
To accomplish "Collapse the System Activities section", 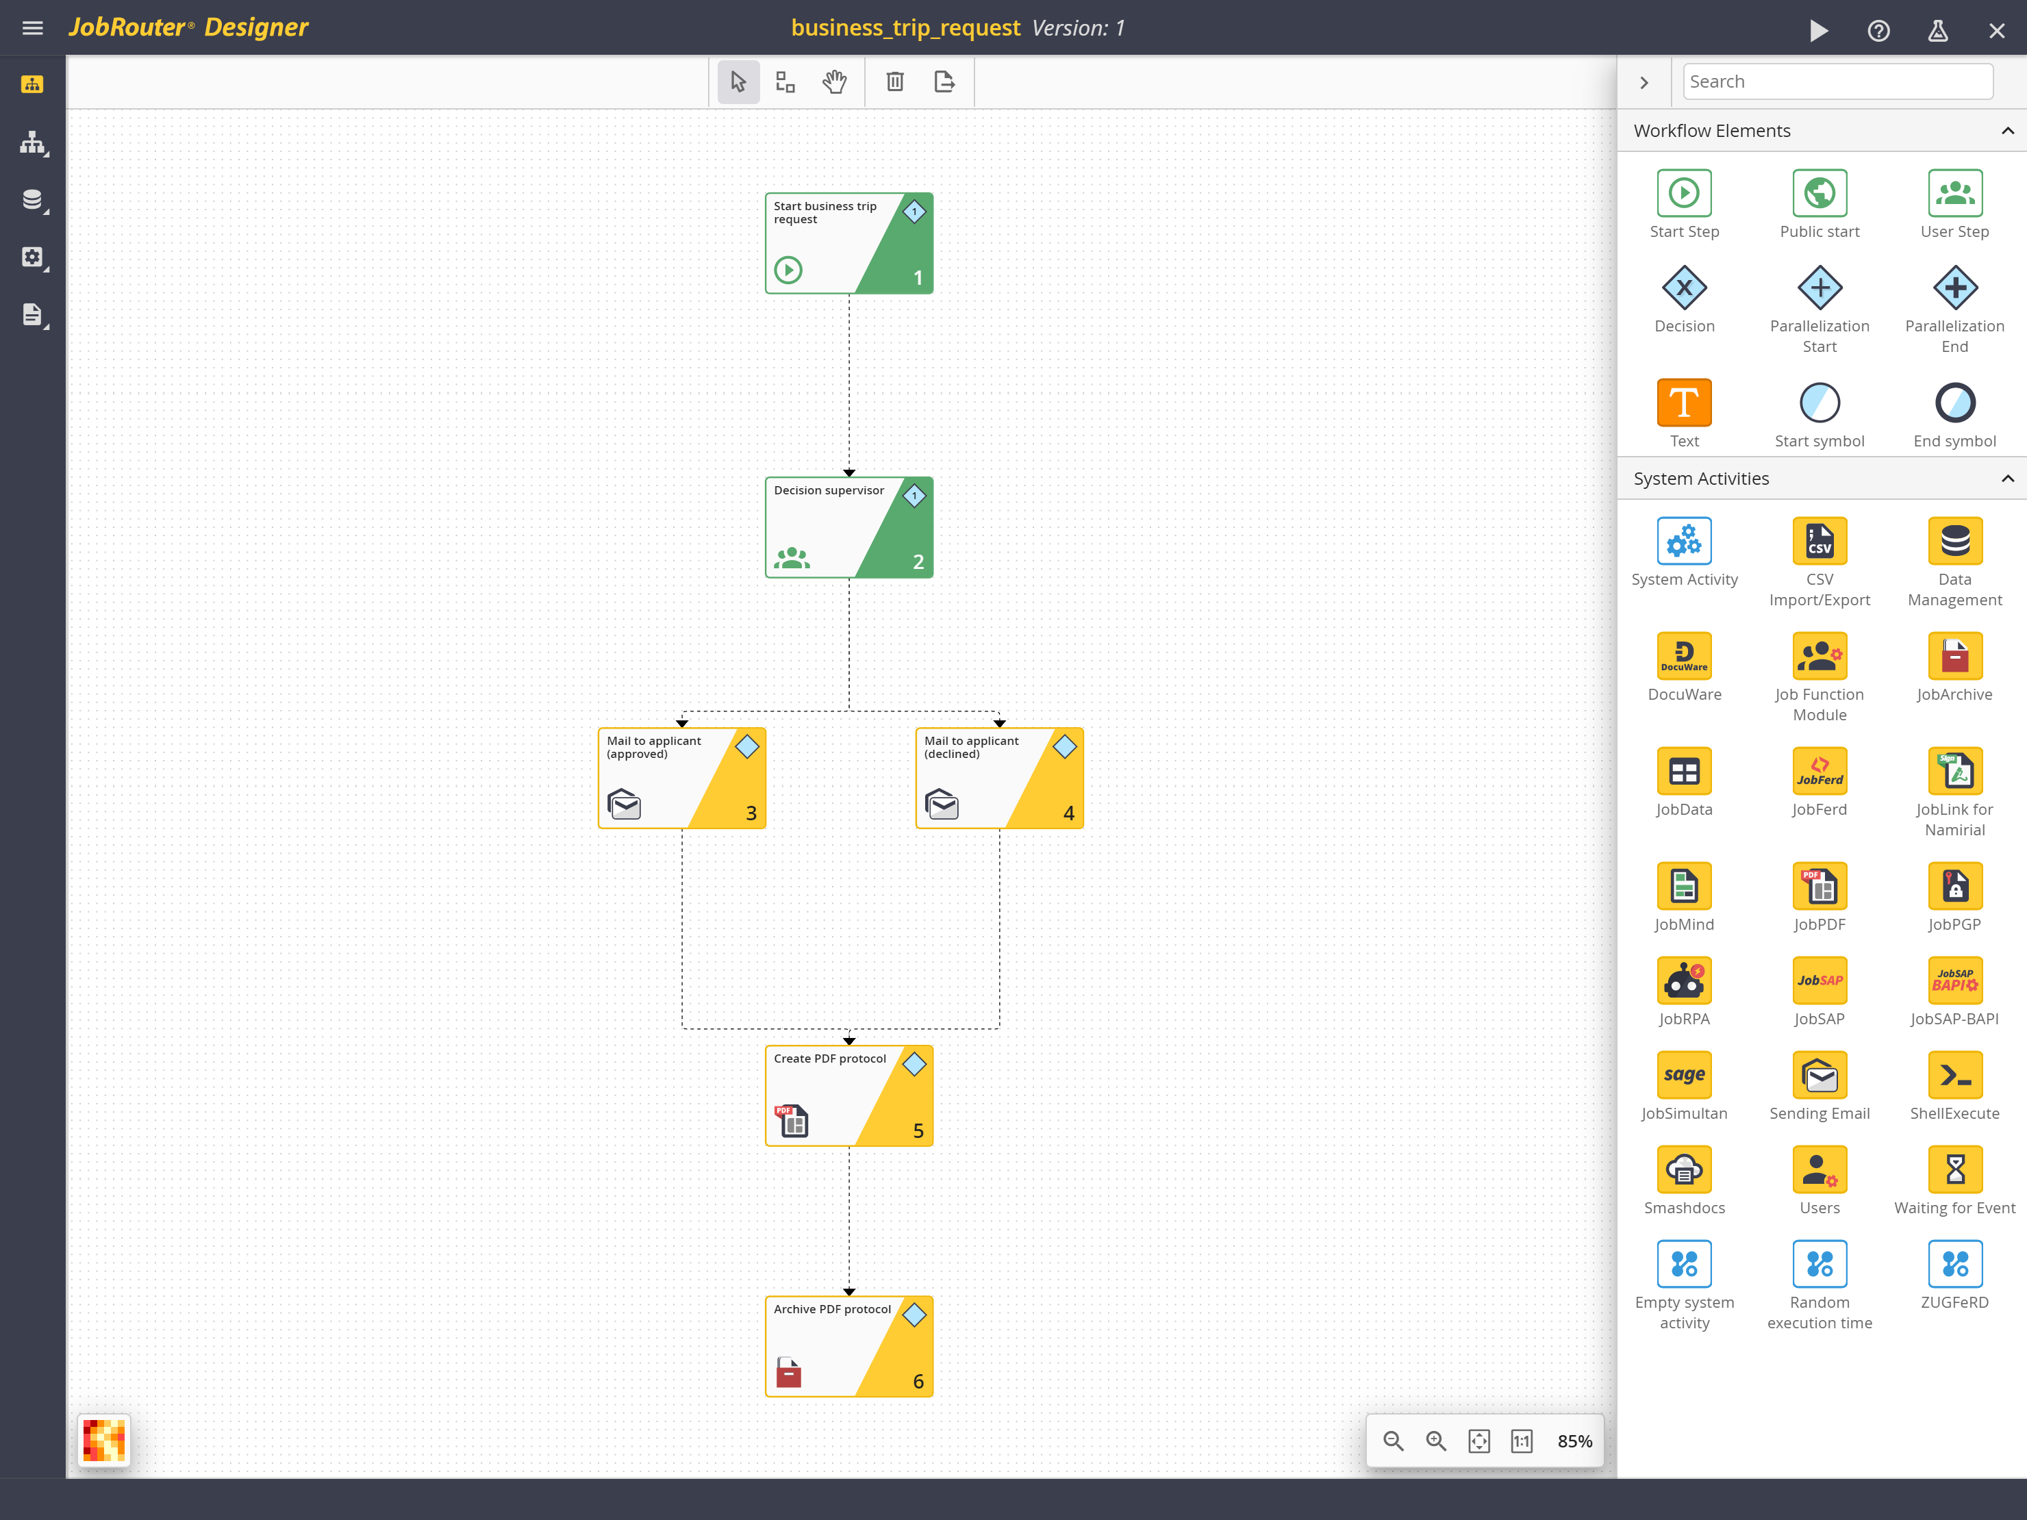I will pyautogui.click(x=2007, y=479).
